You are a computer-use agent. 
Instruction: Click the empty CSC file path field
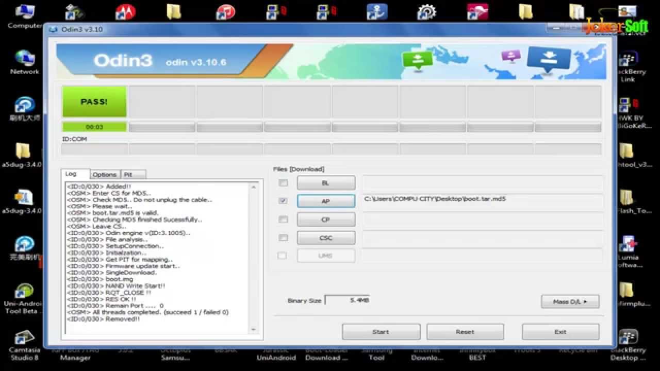coord(483,238)
